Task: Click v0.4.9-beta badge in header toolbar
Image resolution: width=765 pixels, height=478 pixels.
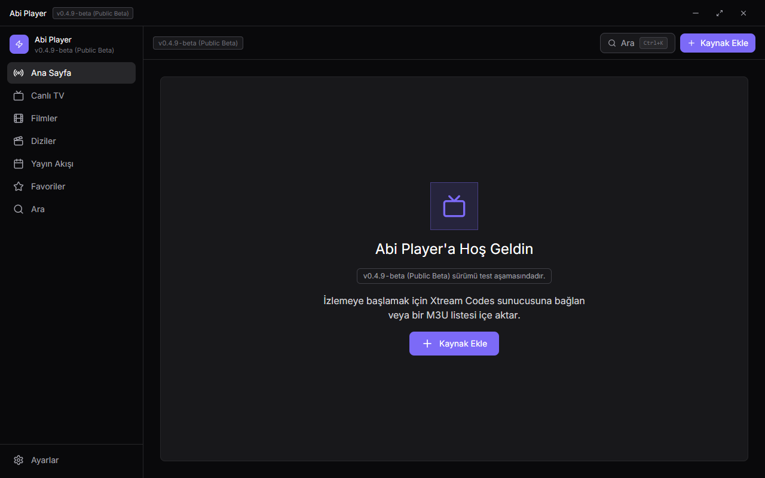Action: [198, 43]
